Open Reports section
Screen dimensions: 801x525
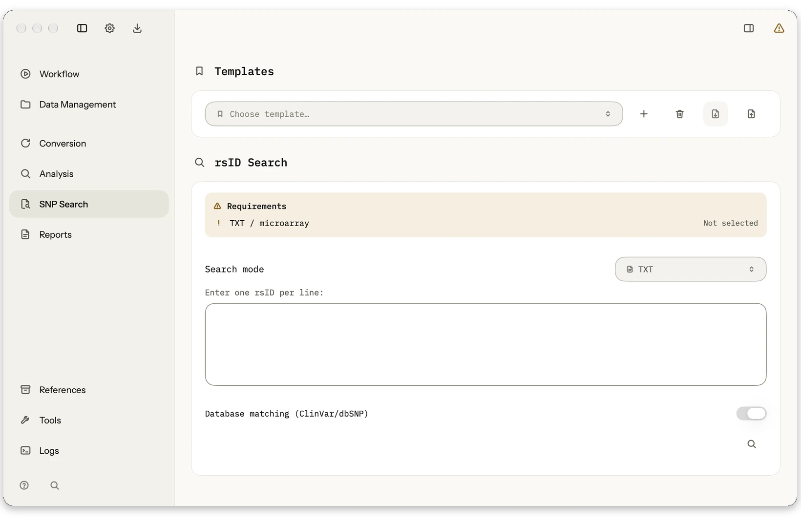click(x=89, y=234)
